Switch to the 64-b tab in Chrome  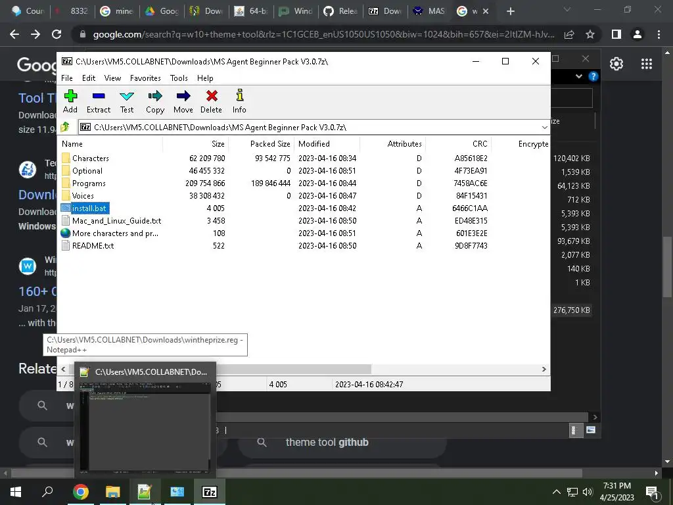pyautogui.click(x=252, y=12)
